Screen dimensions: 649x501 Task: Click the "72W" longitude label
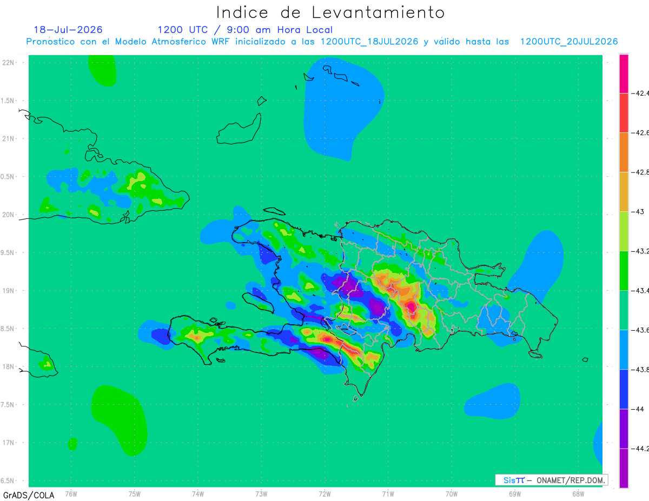325,493
